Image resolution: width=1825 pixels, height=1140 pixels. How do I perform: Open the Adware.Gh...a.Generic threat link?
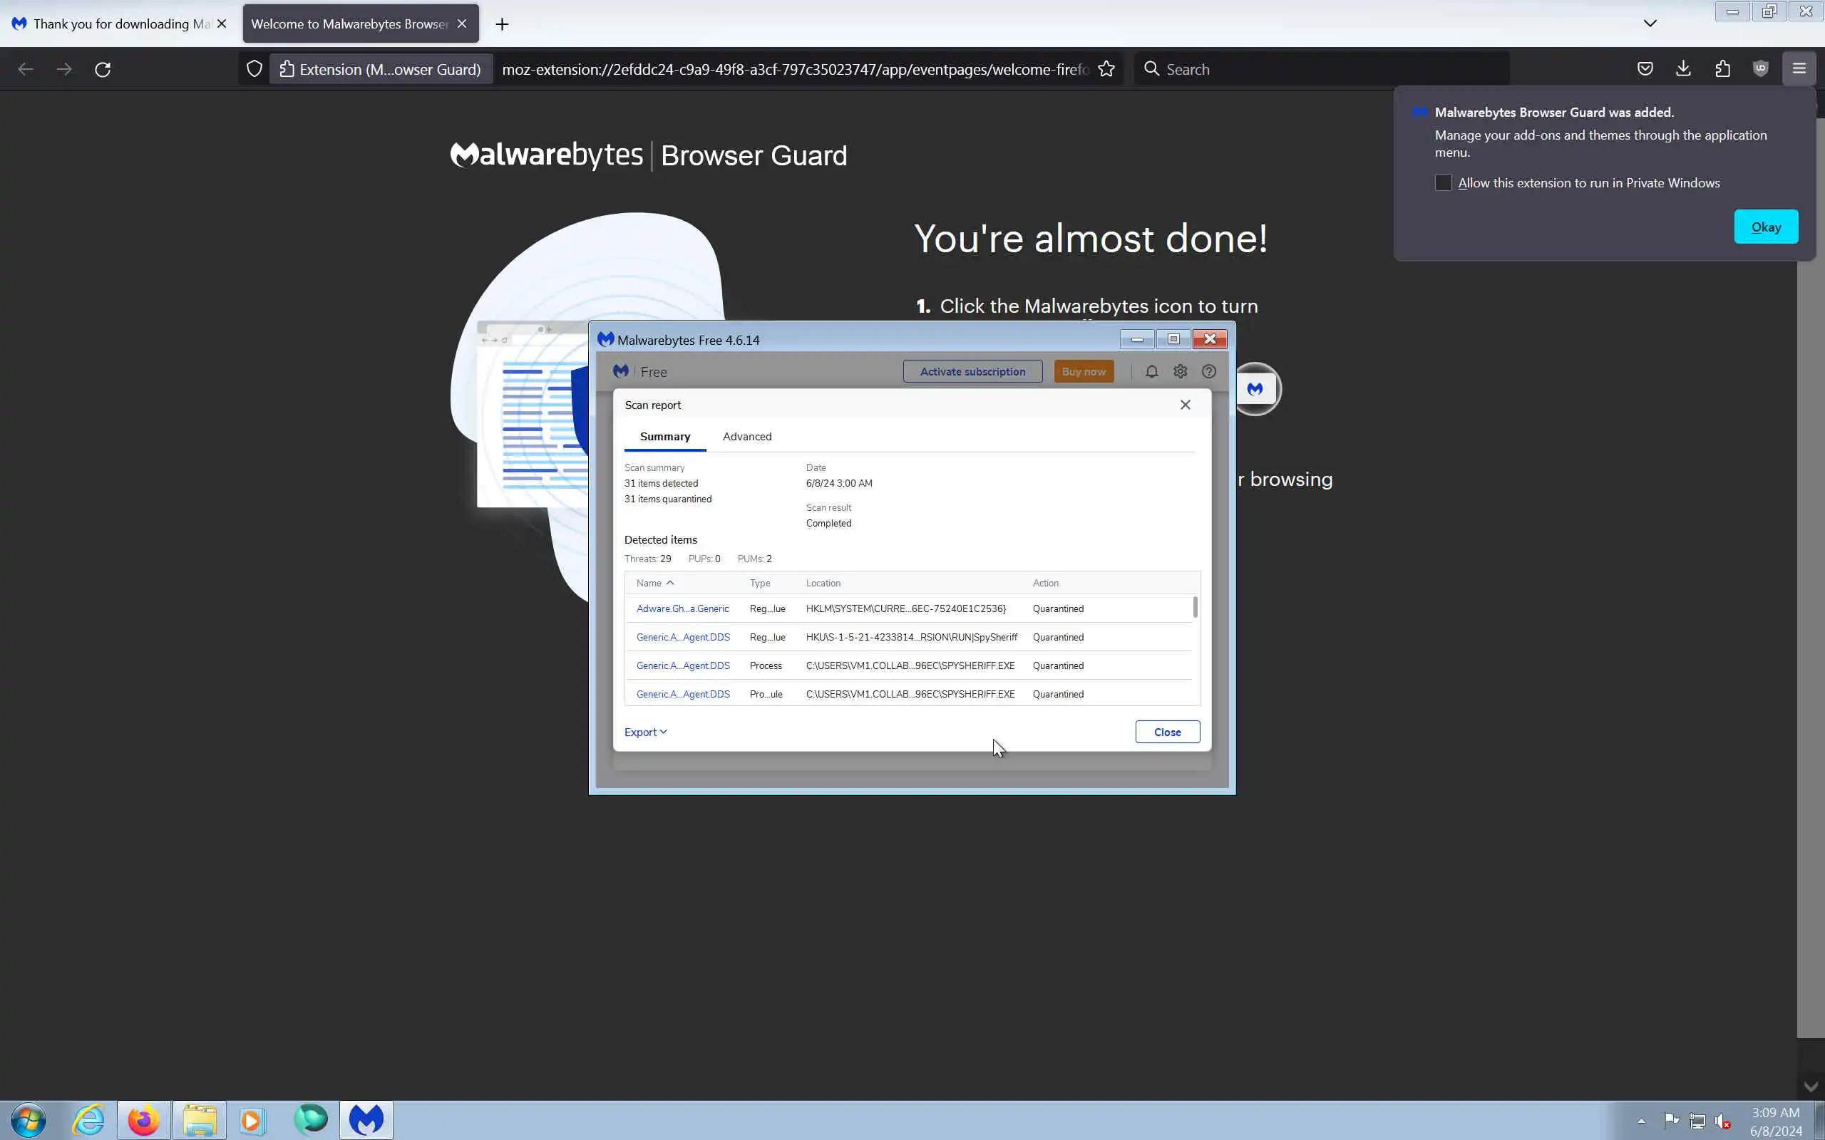coord(682,608)
